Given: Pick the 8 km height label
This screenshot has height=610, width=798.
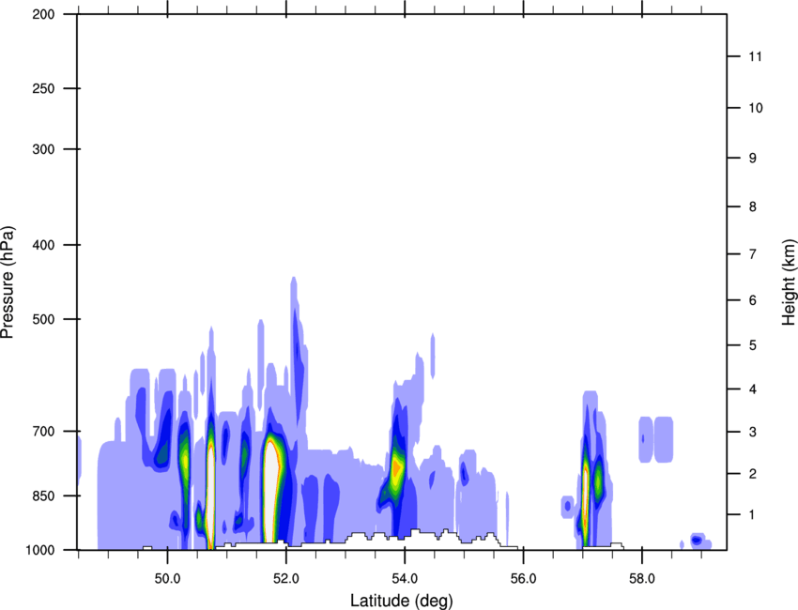Looking at the screenshot, I should (x=752, y=206).
